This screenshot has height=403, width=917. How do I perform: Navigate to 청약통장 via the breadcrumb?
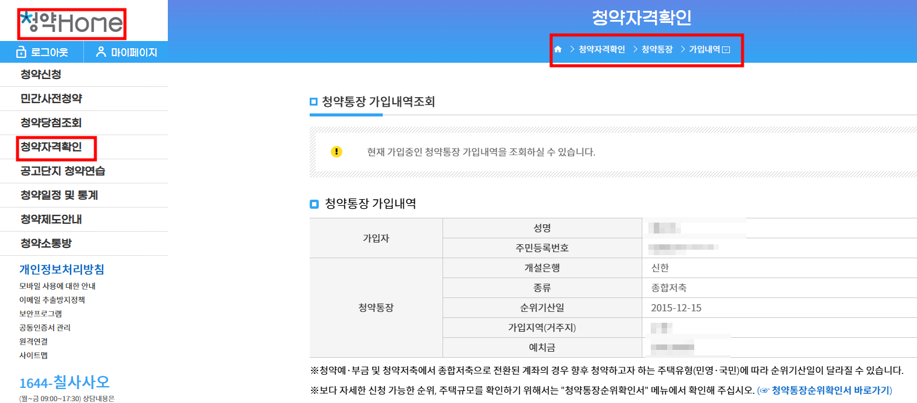click(658, 49)
